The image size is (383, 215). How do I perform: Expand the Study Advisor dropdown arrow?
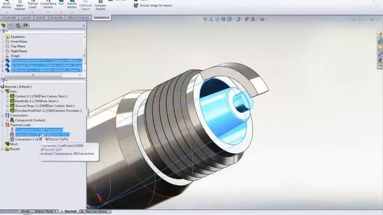click(x=7, y=12)
